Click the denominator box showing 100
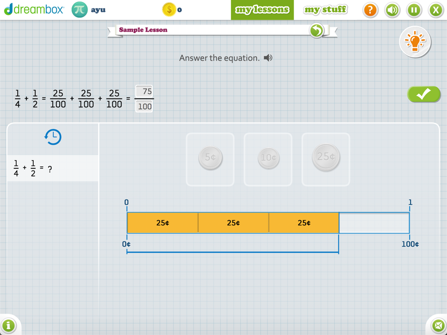 point(144,107)
